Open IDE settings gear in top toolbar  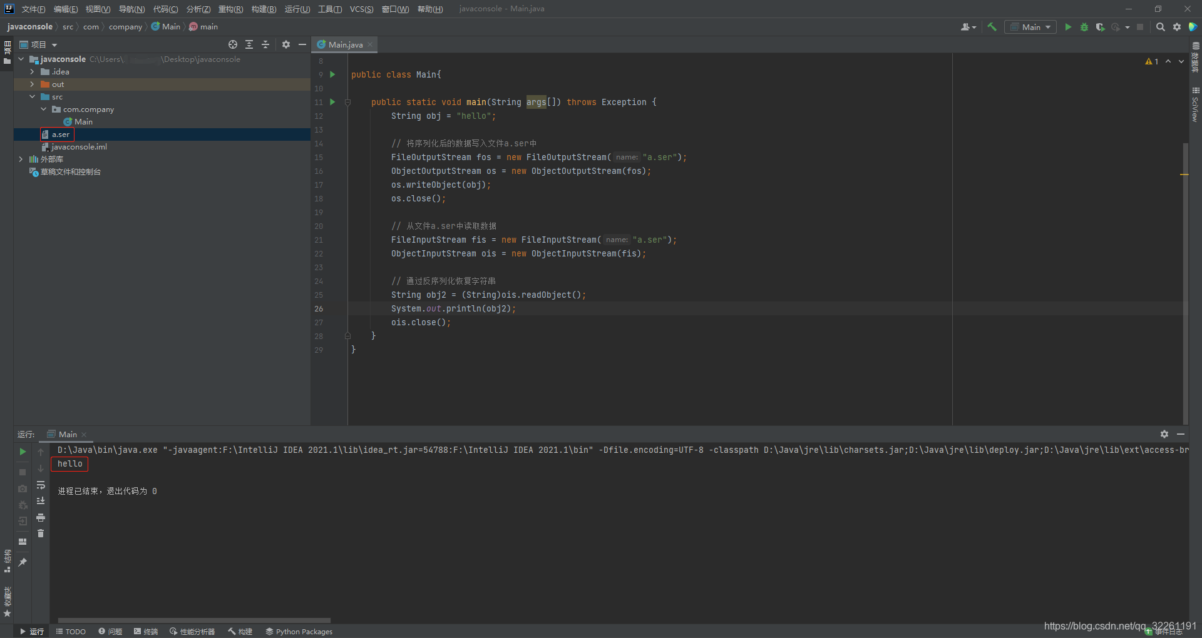point(1177,27)
